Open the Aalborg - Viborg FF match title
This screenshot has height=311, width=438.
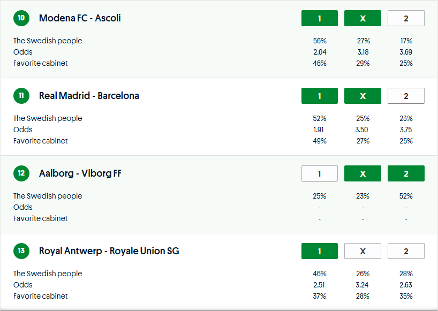click(80, 173)
